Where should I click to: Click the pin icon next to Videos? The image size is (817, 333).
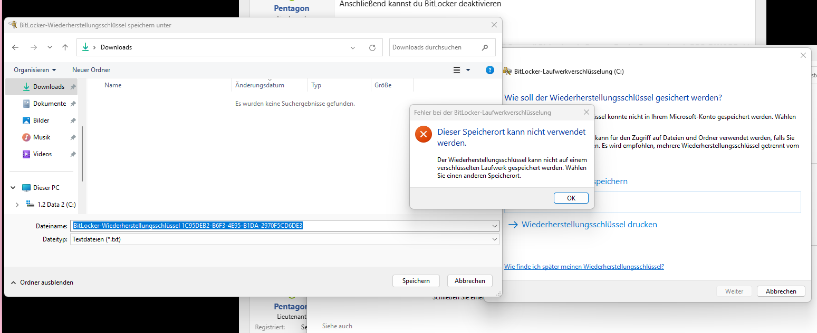coord(73,154)
